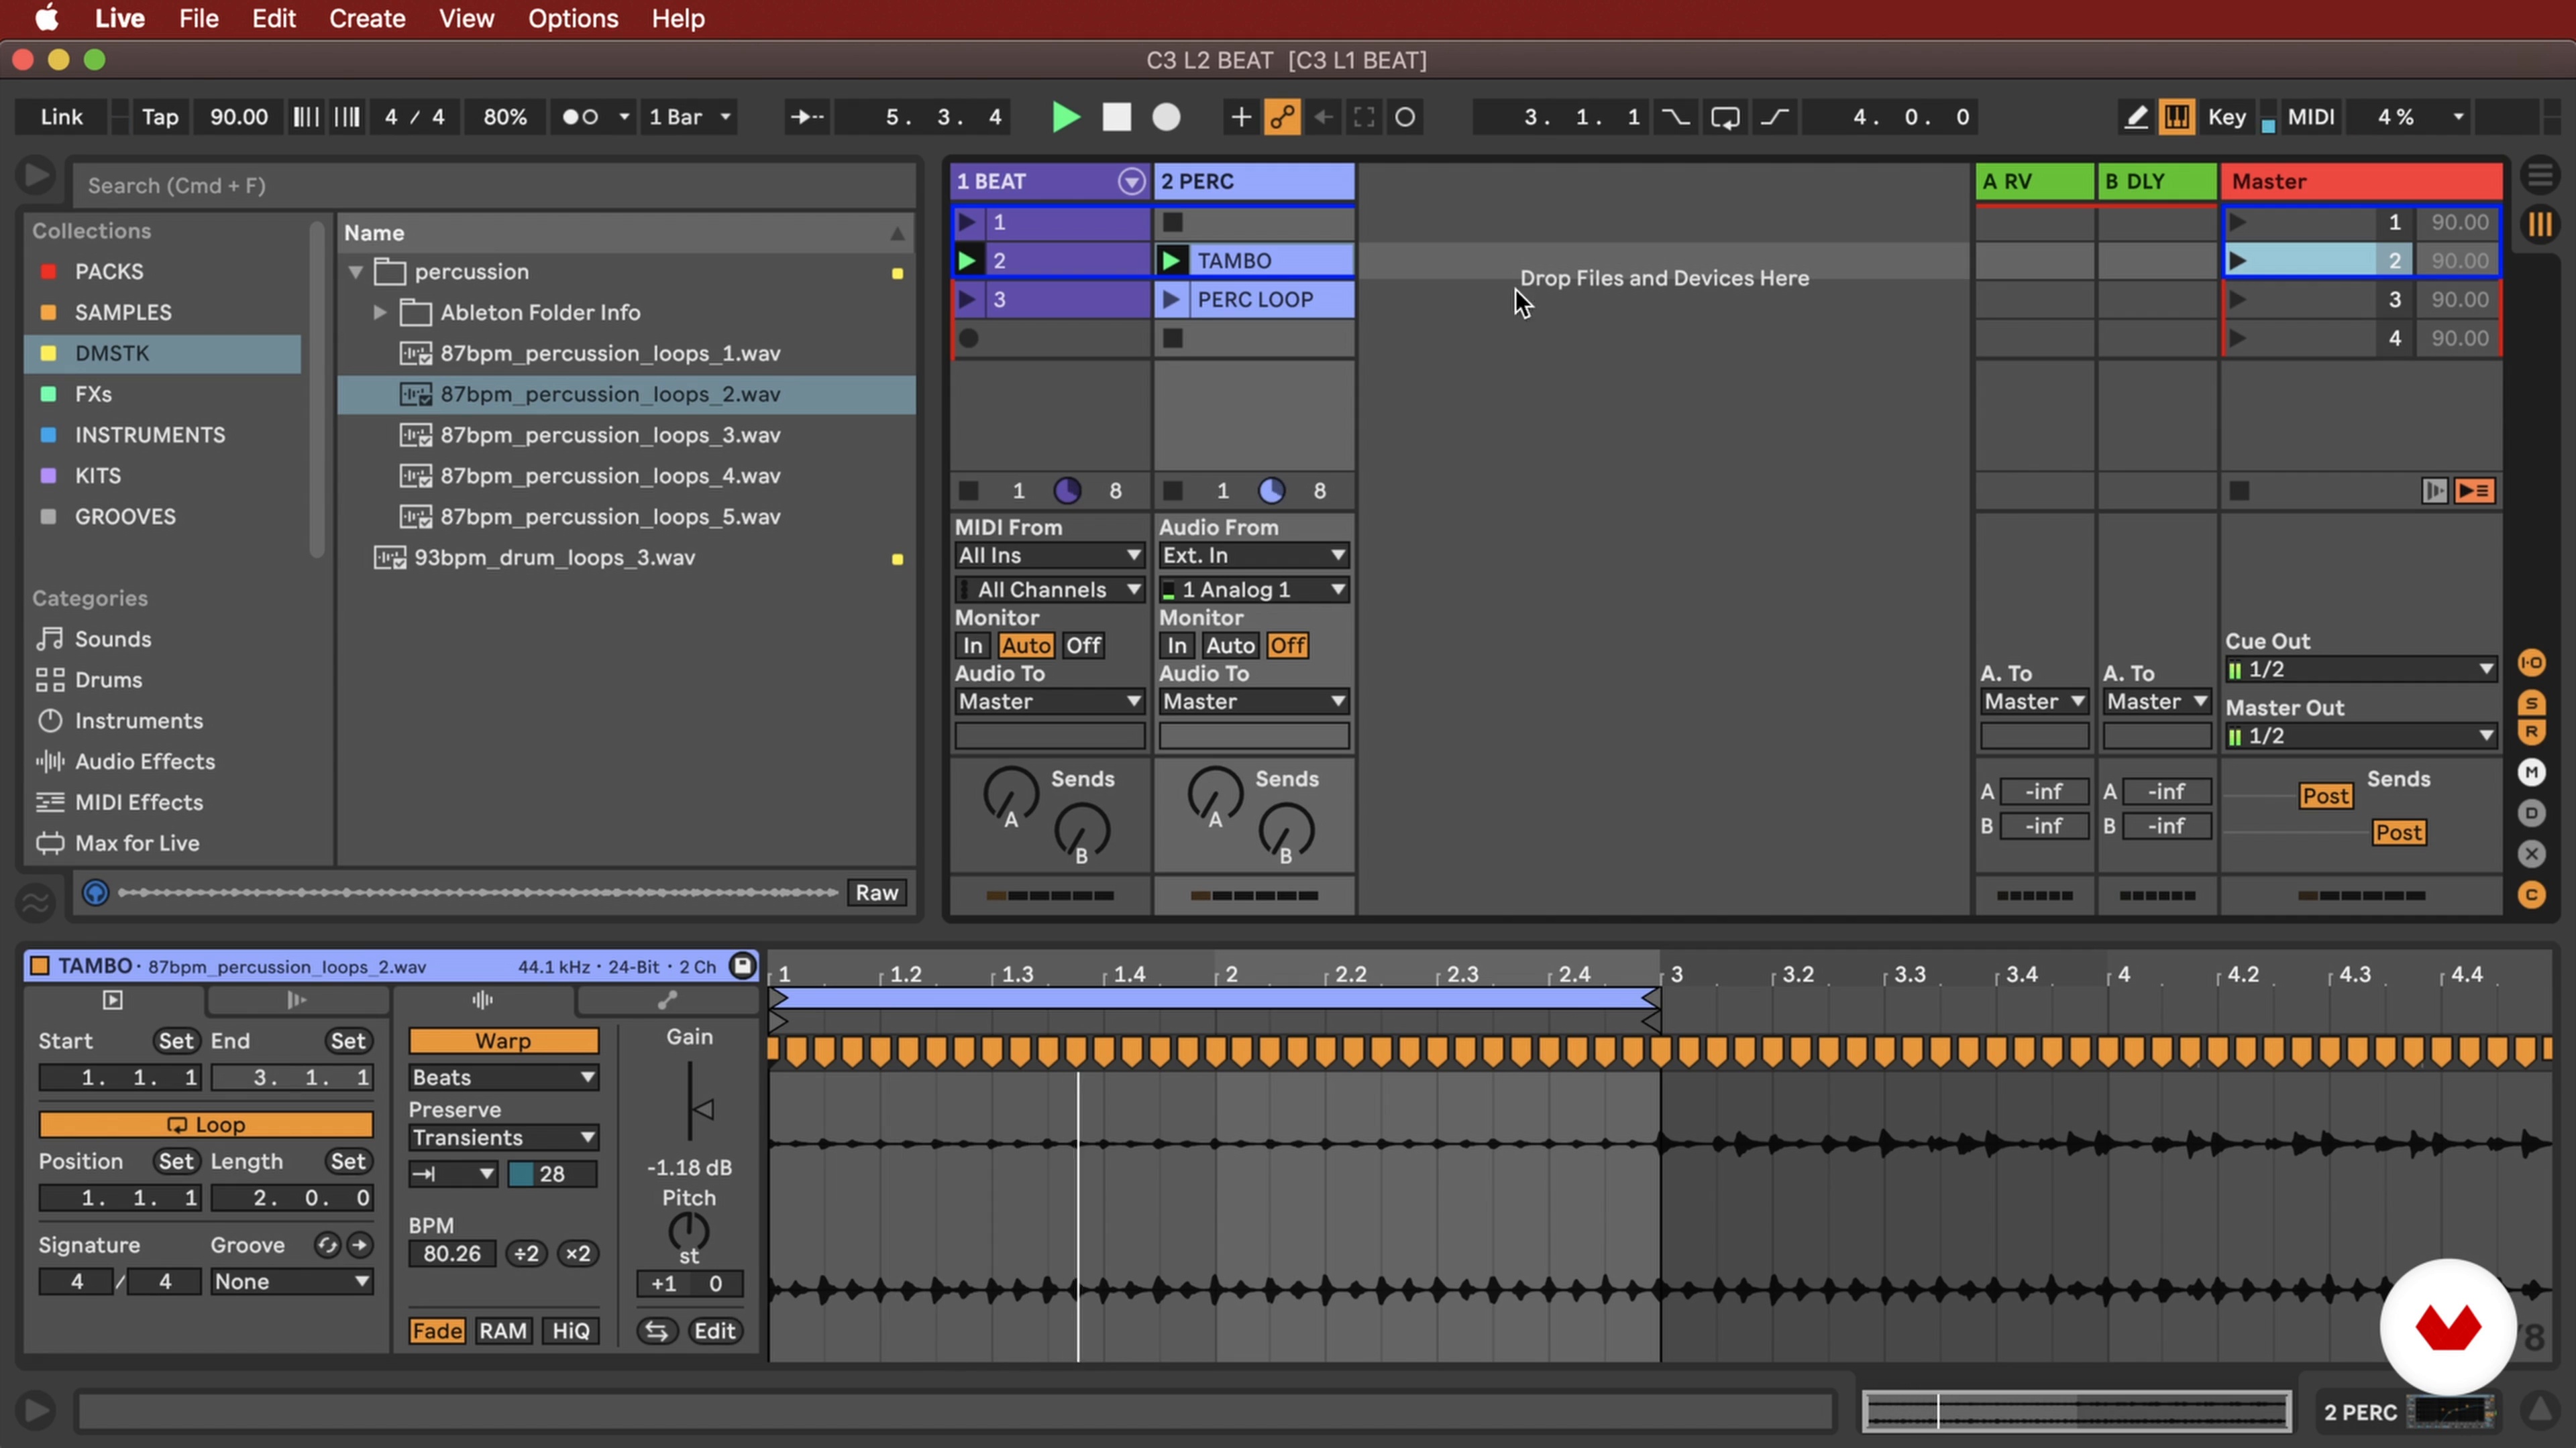The height and width of the screenshot is (1448, 2576).
Task: Toggle the browser preview headphone button
Action: click(x=95, y=892)
